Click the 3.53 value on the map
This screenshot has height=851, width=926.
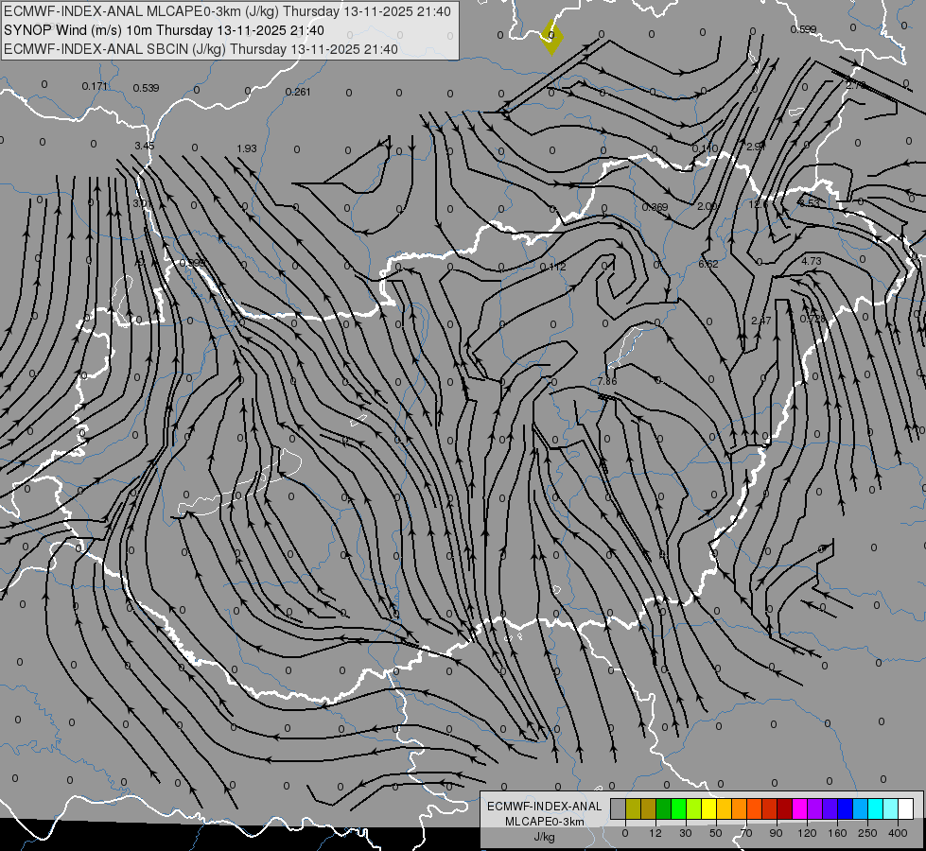809,202
